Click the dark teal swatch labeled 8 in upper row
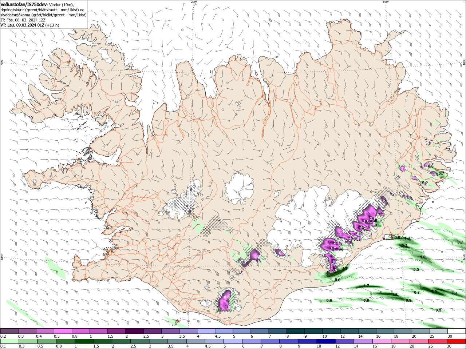Image resolution: width=466 pixels, height=349 pixels. click(x=295, y=331)
